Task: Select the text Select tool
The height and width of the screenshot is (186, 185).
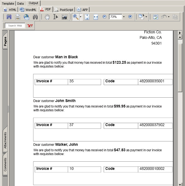Action: (56, 17)
